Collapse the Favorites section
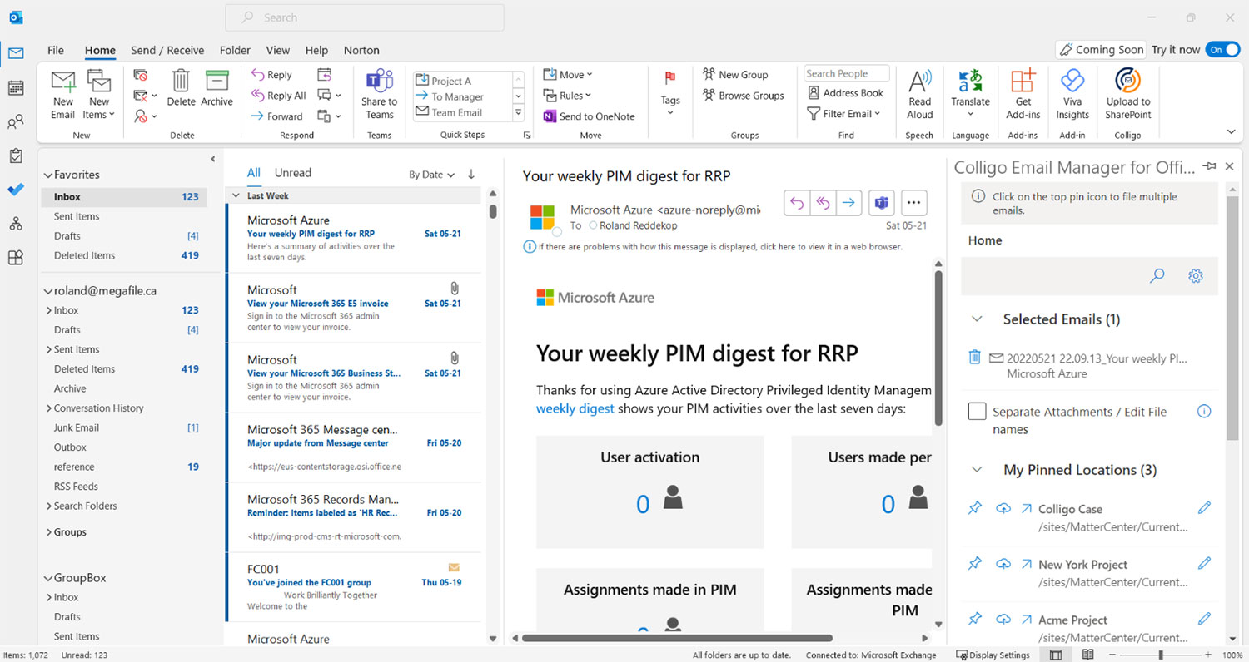 click(47, 175)
